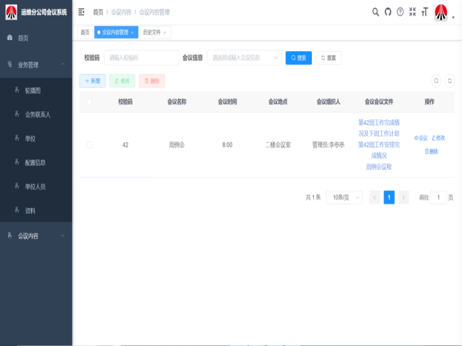Open the 10条/页 page size dropdown

click(x=344, y=198)
